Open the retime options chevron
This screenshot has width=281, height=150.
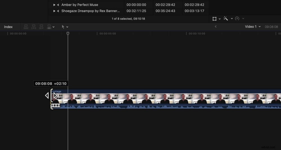pos(243,18)
